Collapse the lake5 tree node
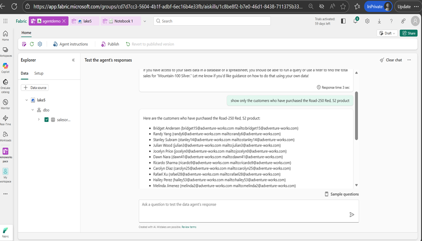 [26, 100]
